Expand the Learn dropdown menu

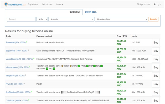point(60,4)
